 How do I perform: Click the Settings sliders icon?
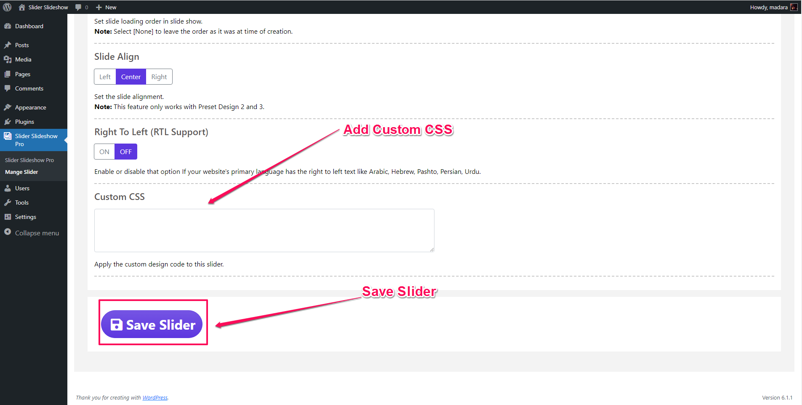pyautogui.click(x=8, y=217)
